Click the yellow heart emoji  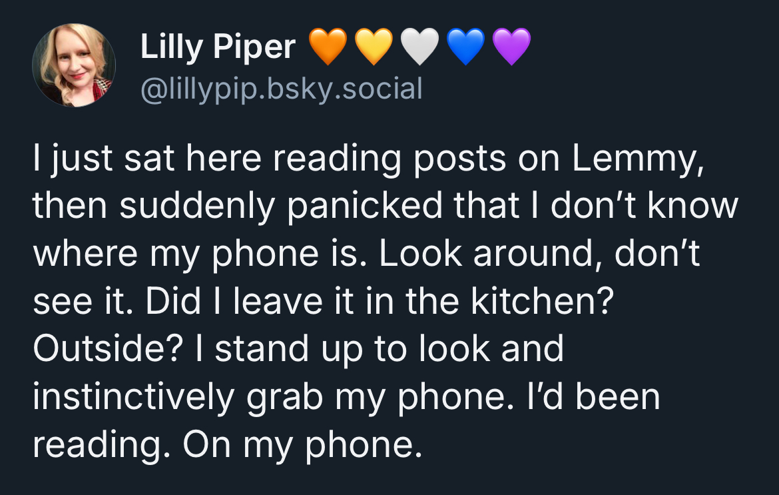374,48
